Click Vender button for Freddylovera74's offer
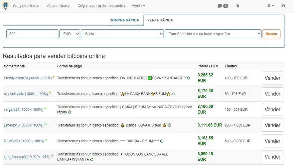 272,78
